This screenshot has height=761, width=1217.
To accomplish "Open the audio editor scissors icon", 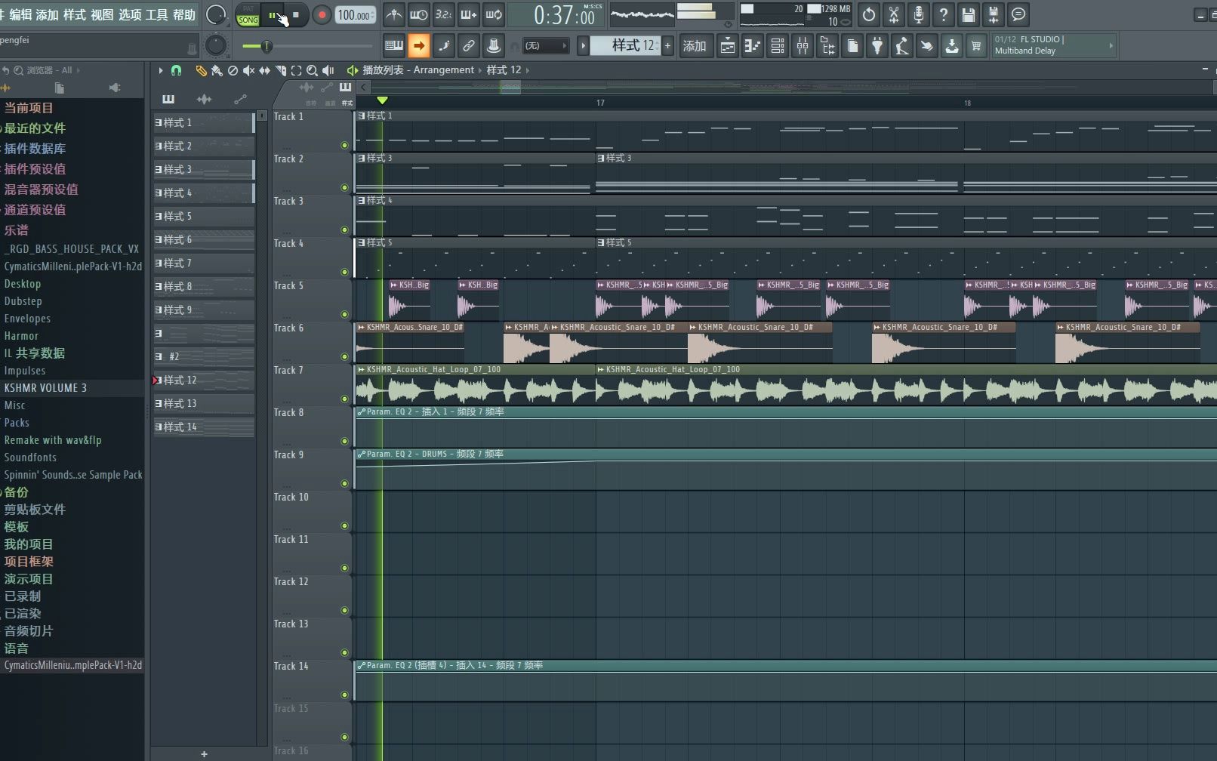I will point(894,14).
